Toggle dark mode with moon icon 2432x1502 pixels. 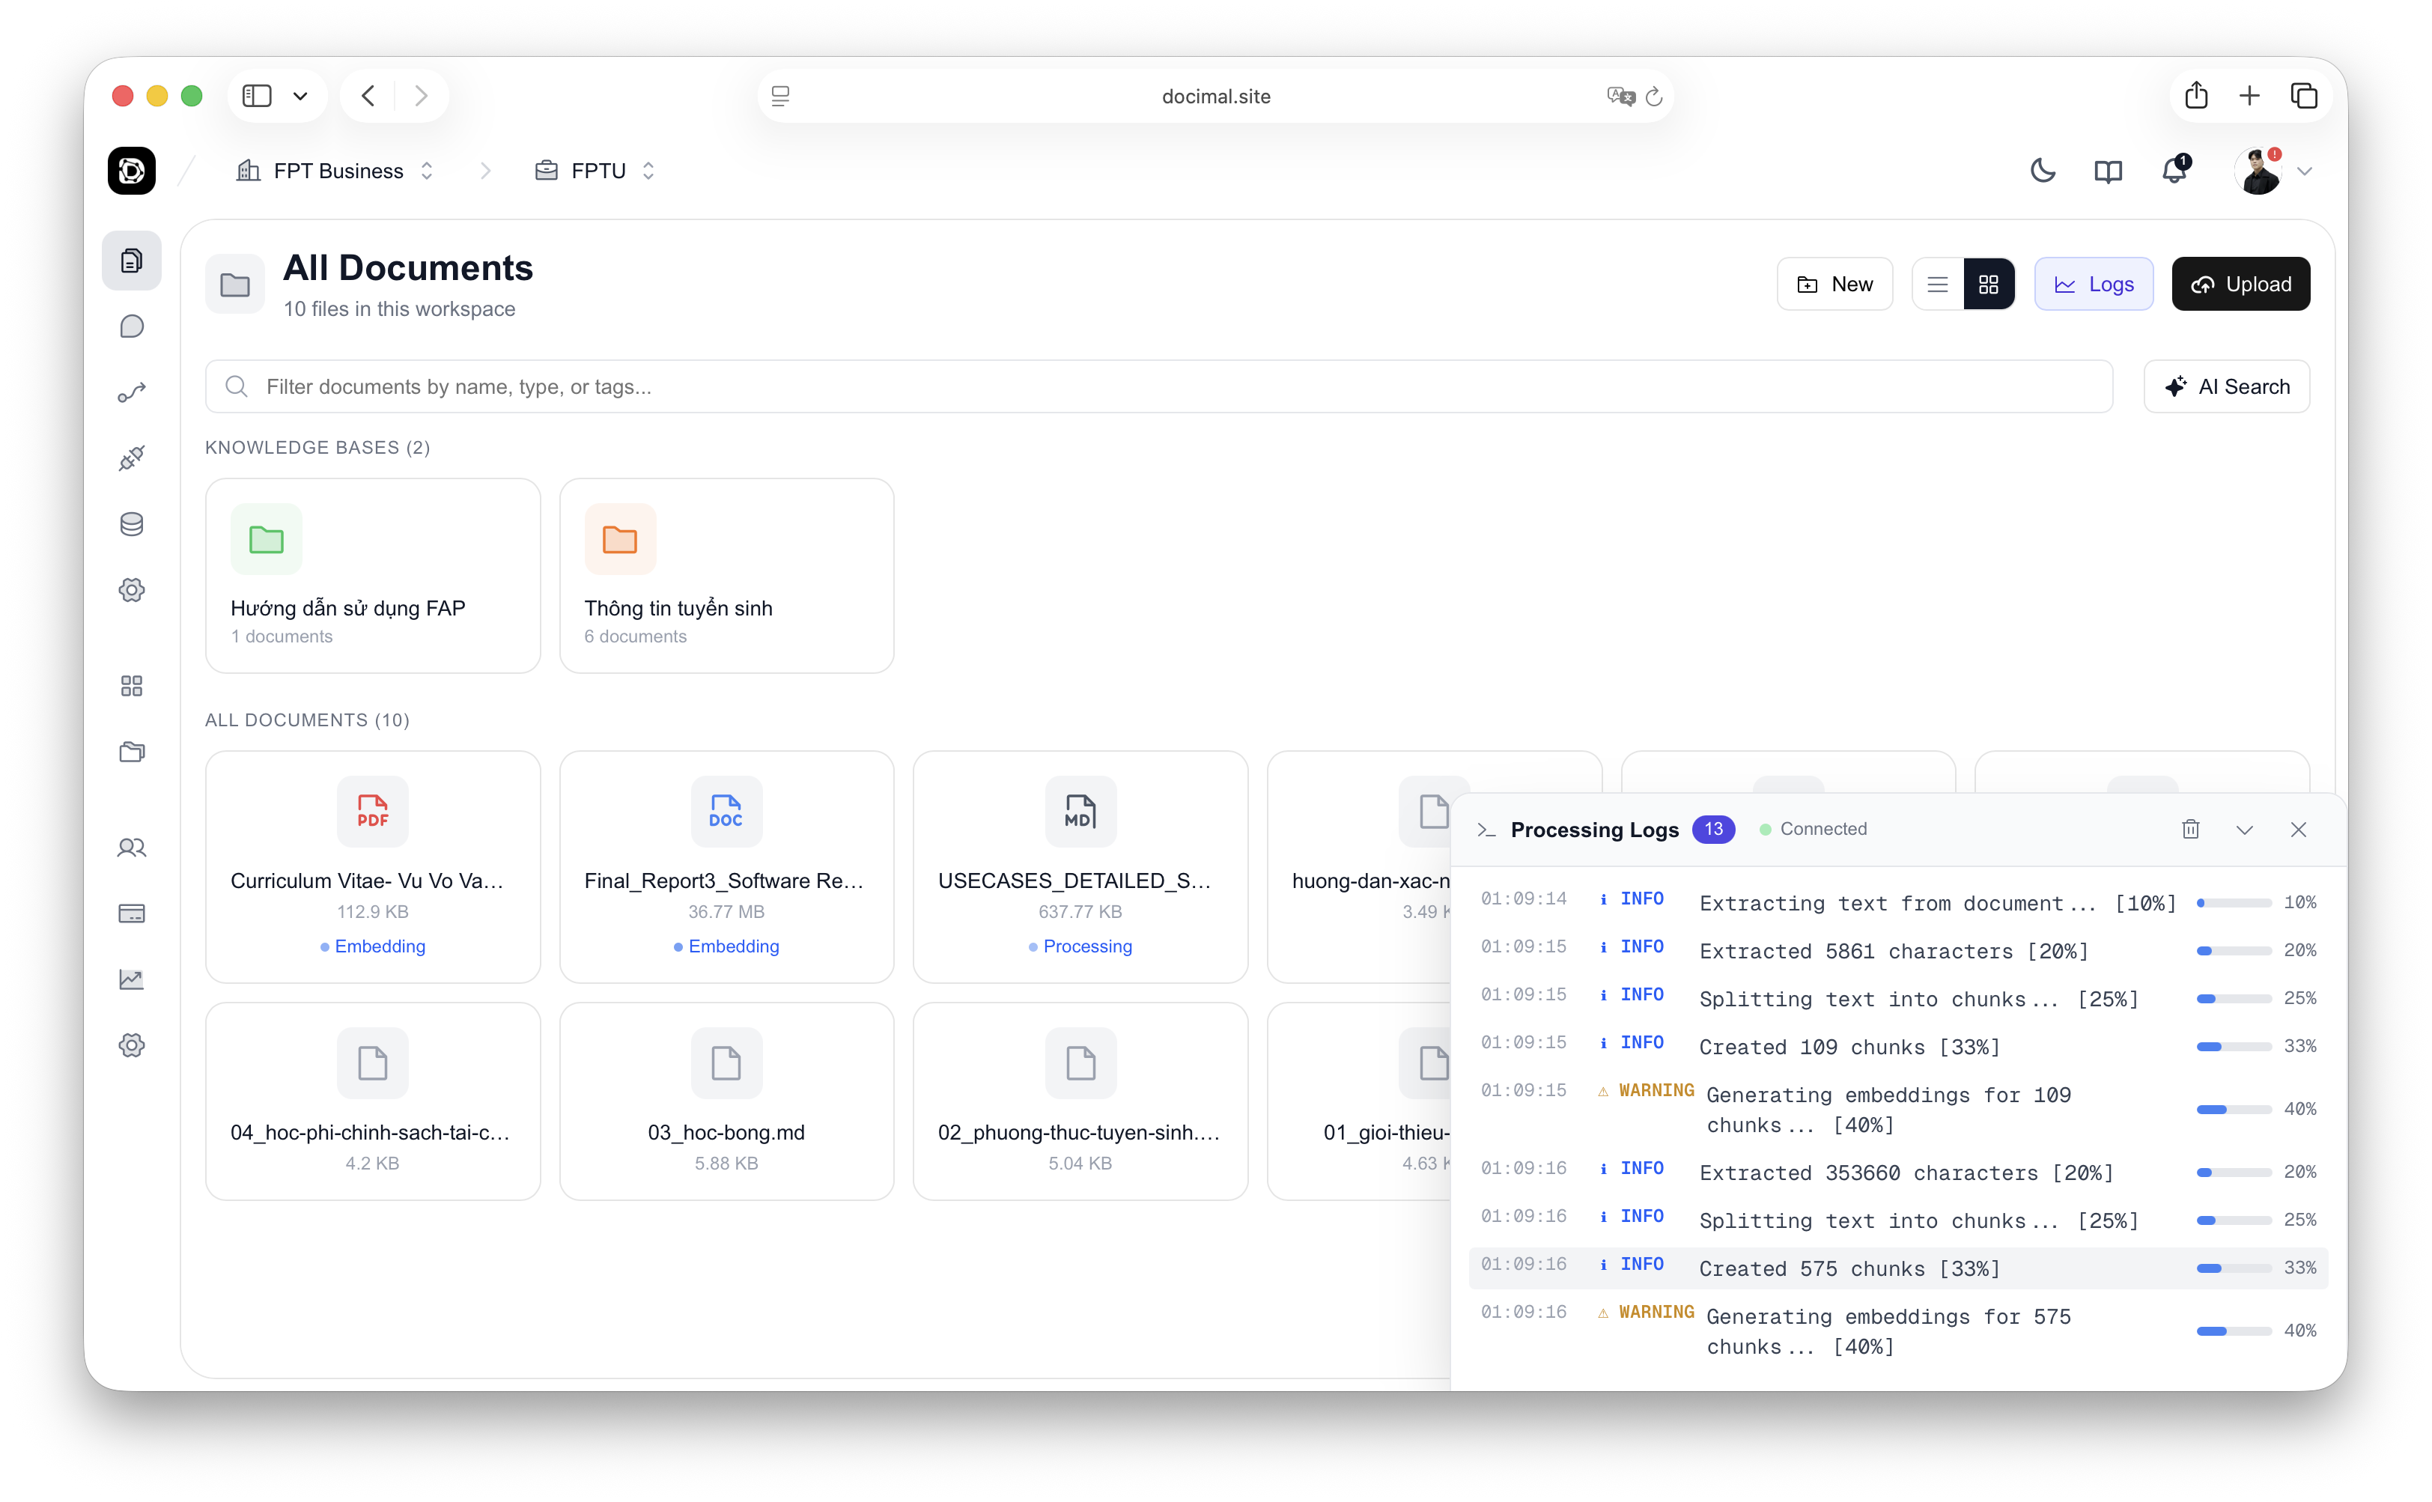click(2043, 171)
